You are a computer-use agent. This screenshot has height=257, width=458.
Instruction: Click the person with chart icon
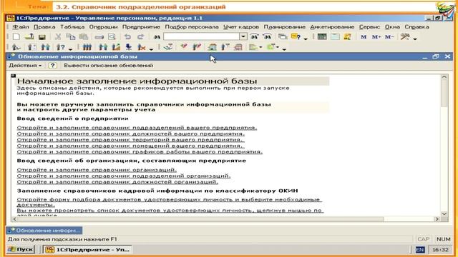[x=116, y=47]
